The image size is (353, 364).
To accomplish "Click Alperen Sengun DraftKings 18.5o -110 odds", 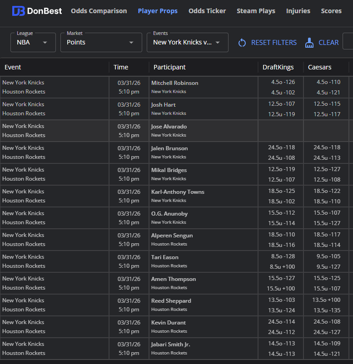I will tap(281, 235).
